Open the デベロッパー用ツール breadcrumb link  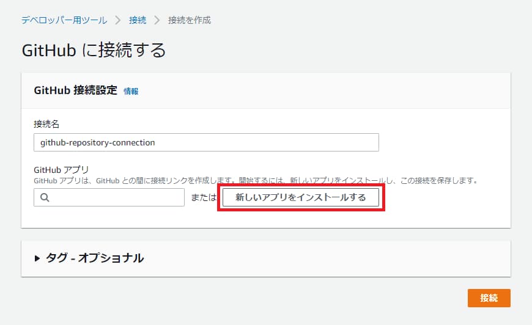[64, 20]
